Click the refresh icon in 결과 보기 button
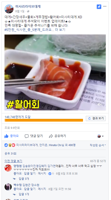This screenshot has width=111, height=200. coord(89,119)
